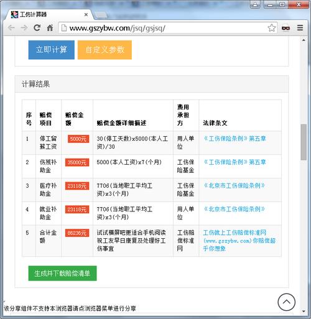Click the 5000元 red amount badge

click(78, 139)
